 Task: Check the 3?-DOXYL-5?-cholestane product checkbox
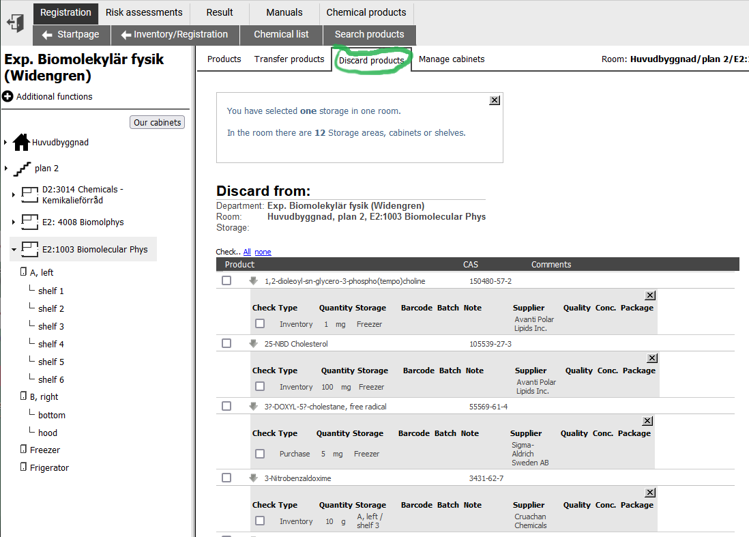point(226,405)
